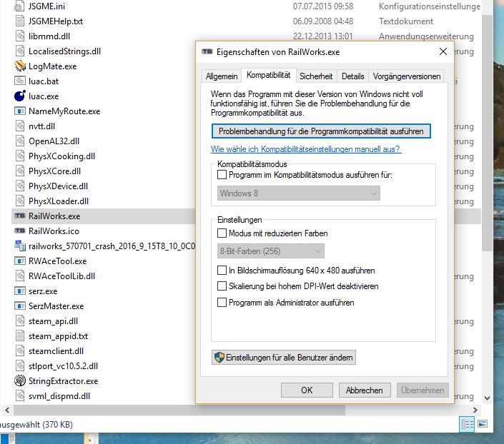This screenshot has width=504, height=444.
Task: Click 'Einstellungen für alle Benutzer ändern' button
Action: [x=284, y=358]
